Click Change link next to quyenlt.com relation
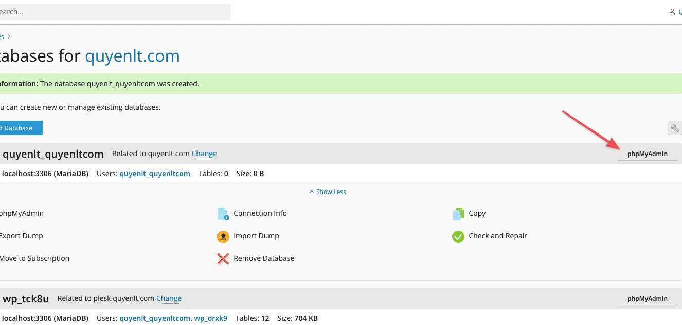 click(204, 154)
